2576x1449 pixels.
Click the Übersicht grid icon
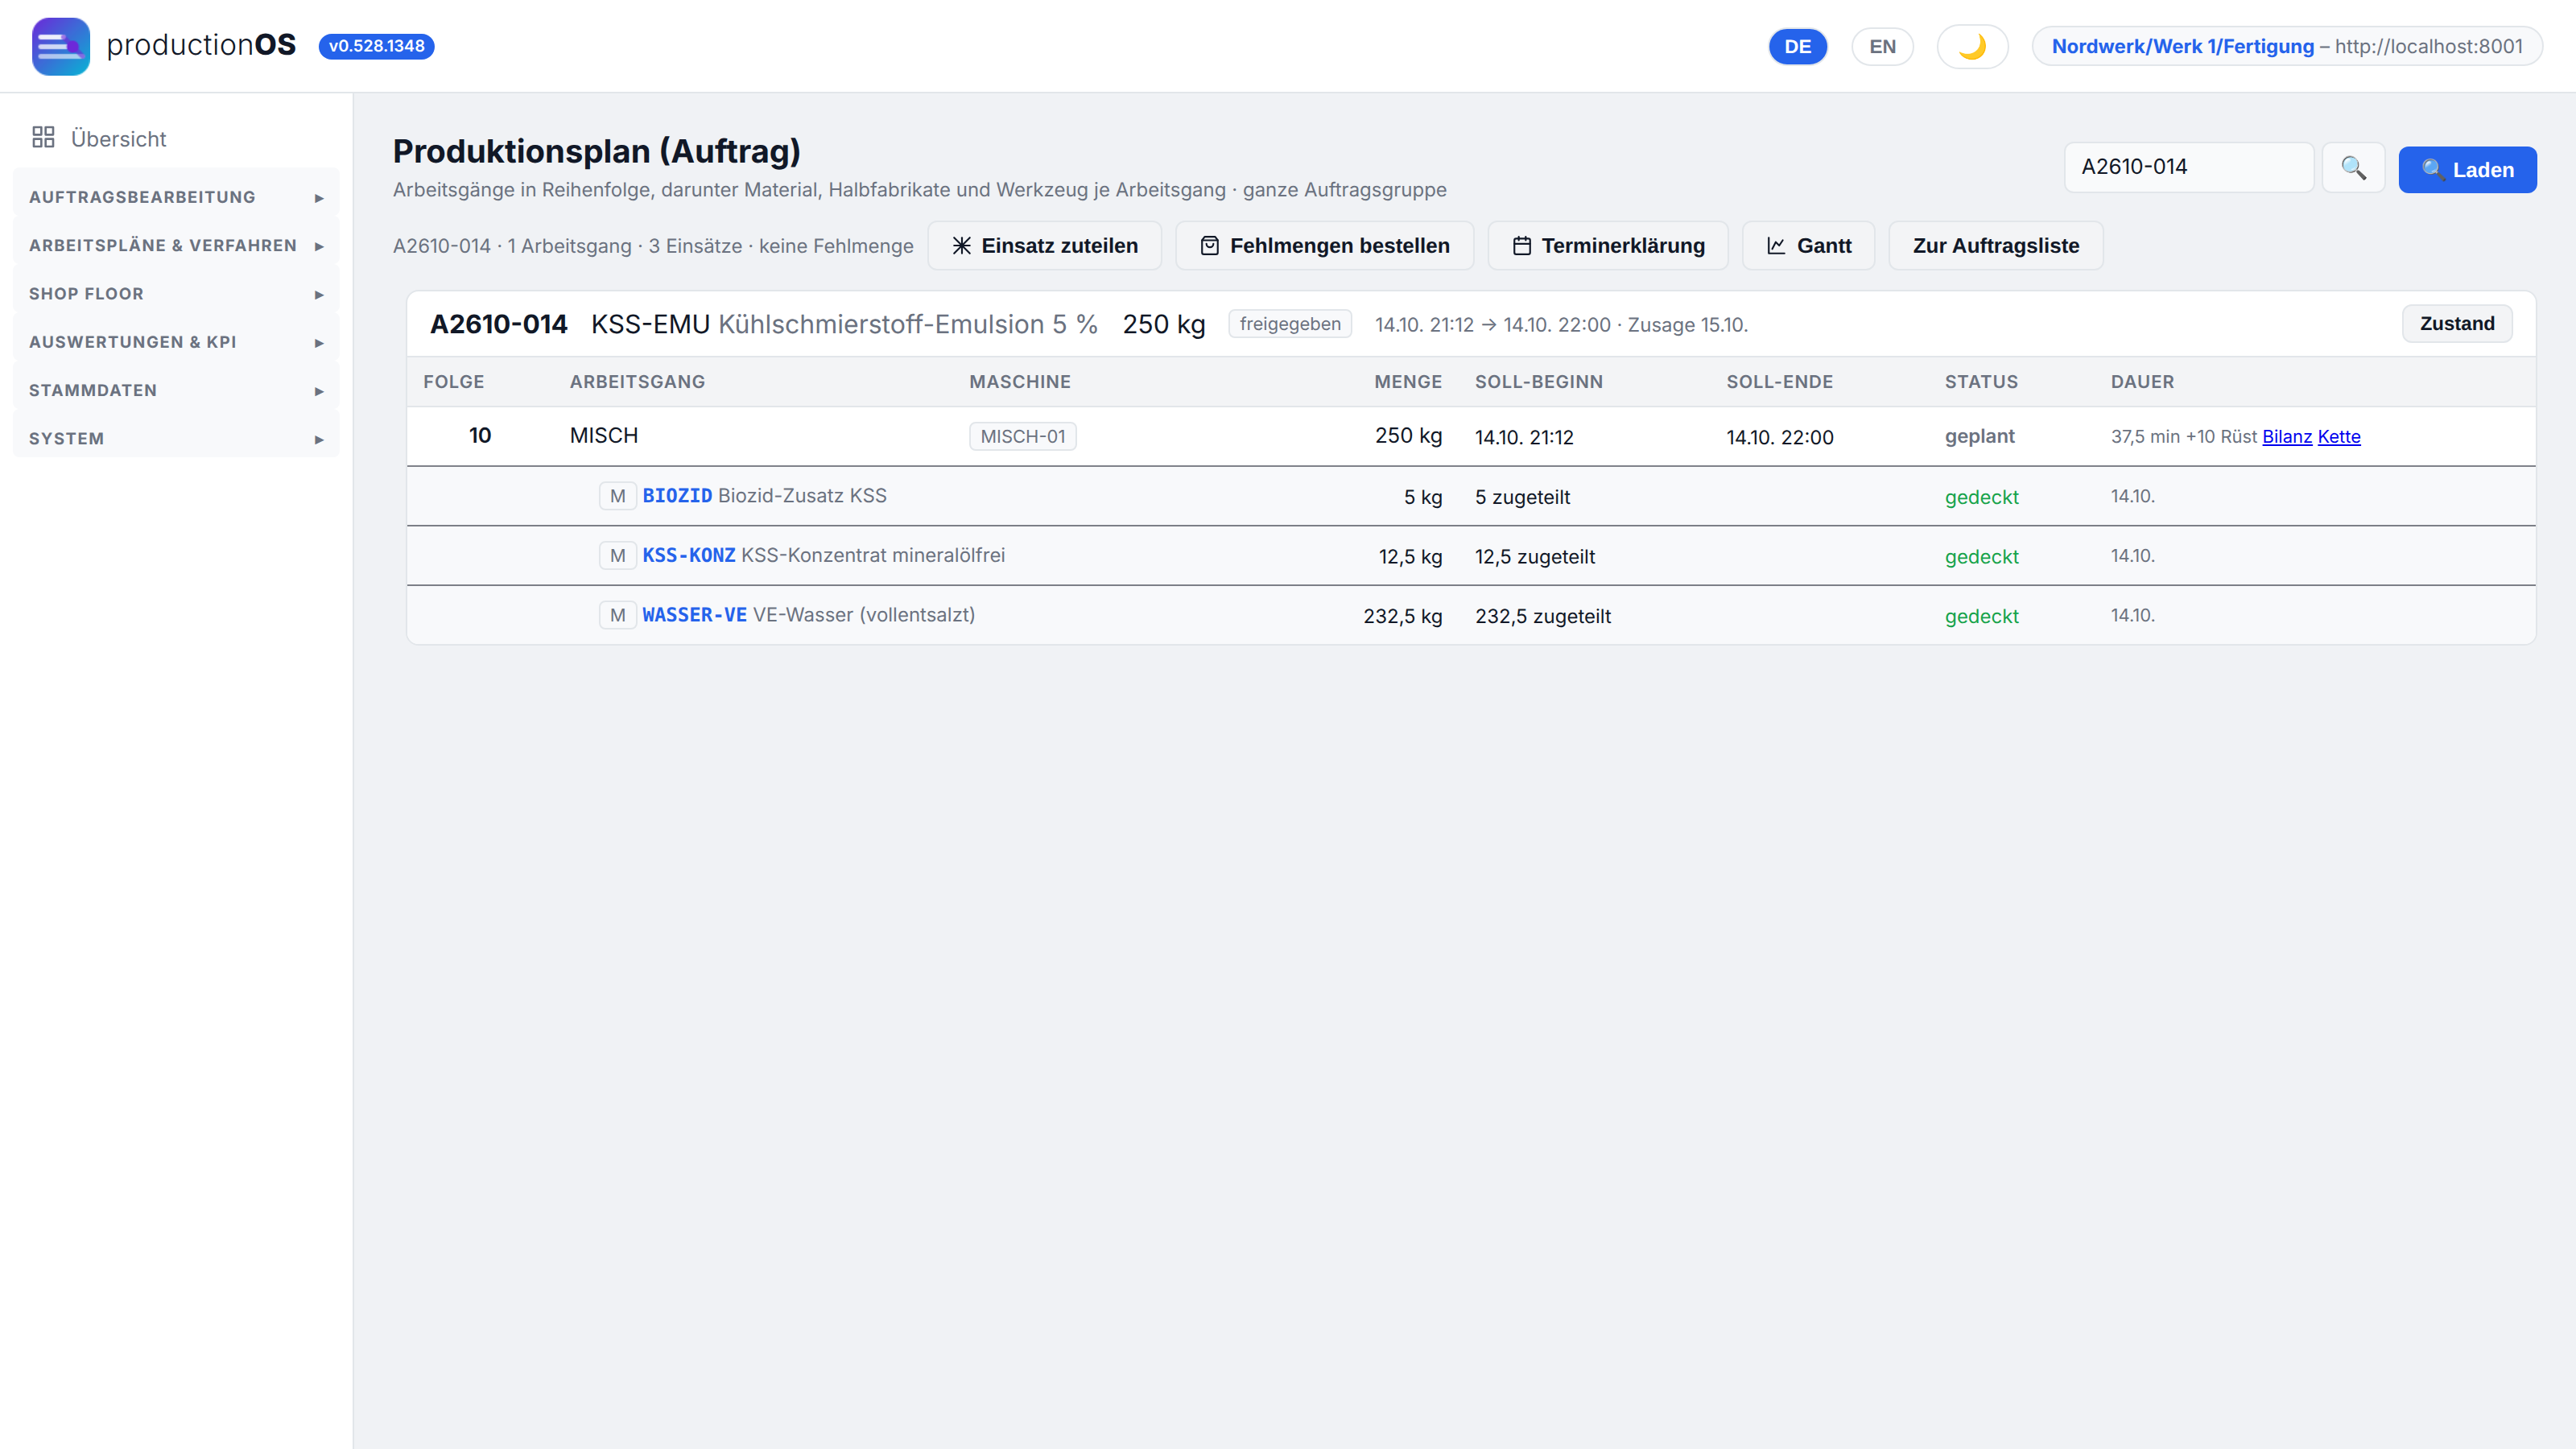pos(43,137)
